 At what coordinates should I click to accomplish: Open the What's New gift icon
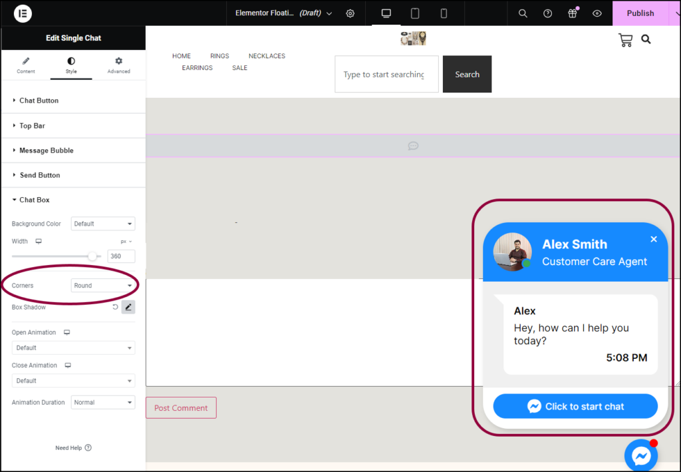click(x=572, y=13)
